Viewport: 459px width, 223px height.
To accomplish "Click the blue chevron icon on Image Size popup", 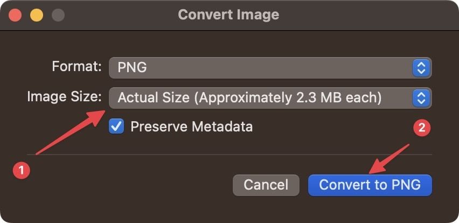I will point(421,97).
